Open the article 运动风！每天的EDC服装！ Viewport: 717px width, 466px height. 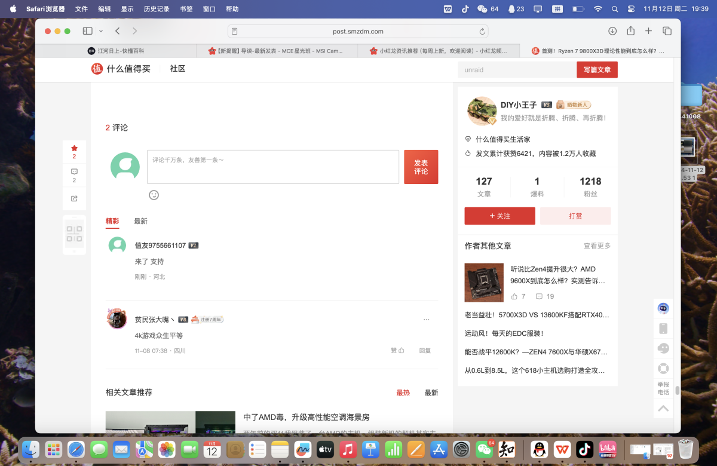click(504, 333)
